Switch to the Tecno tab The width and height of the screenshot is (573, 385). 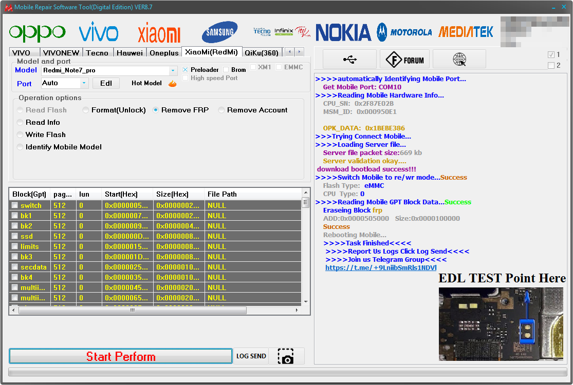[97, 52]
